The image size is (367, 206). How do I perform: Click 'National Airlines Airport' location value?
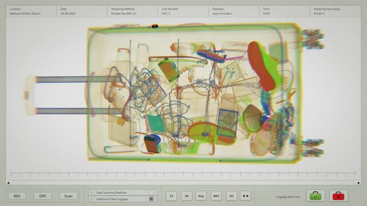pyautogui.click(x=25, y=14)
